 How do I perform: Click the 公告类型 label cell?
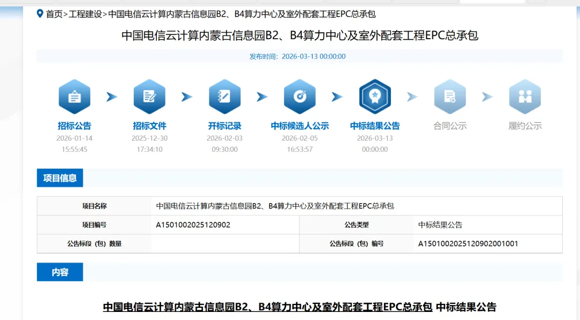coord(357,225)
